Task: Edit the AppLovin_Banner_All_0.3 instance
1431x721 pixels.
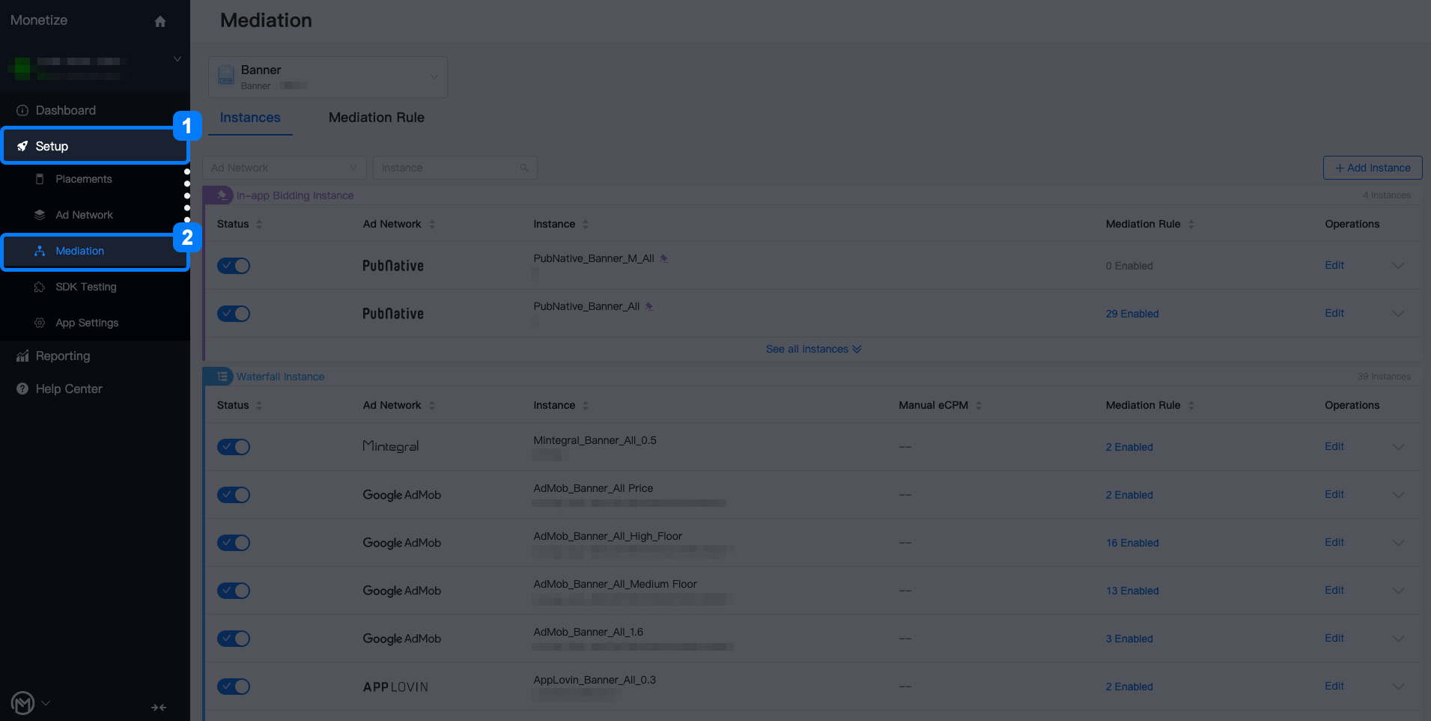Action: click(x=1334, y=686)
